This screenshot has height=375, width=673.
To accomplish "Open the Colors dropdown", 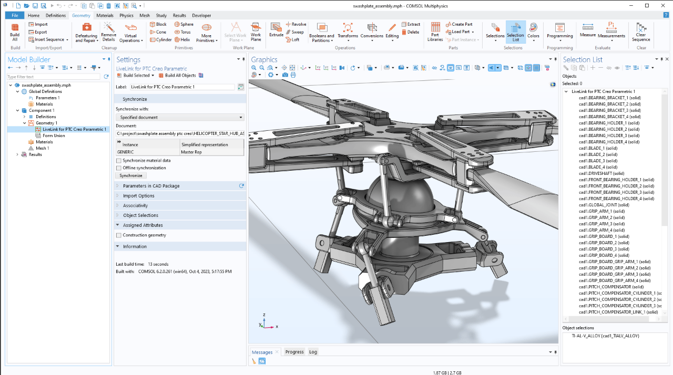I will [x=533, y=32].
